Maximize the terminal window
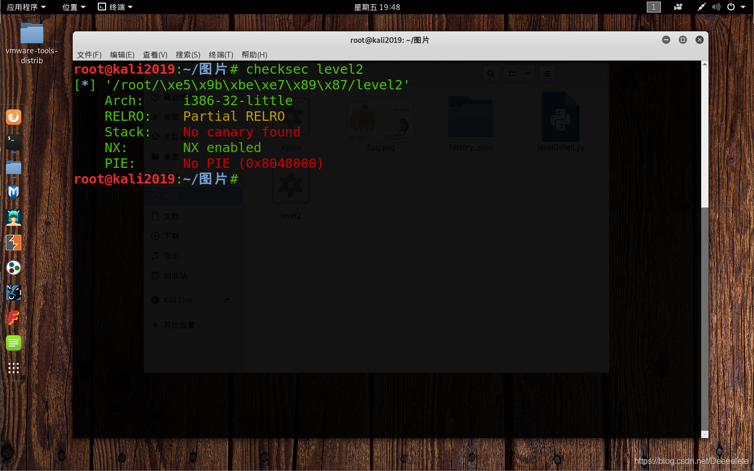Viewport: 754px width, 471px height. [x=683, y=40]
